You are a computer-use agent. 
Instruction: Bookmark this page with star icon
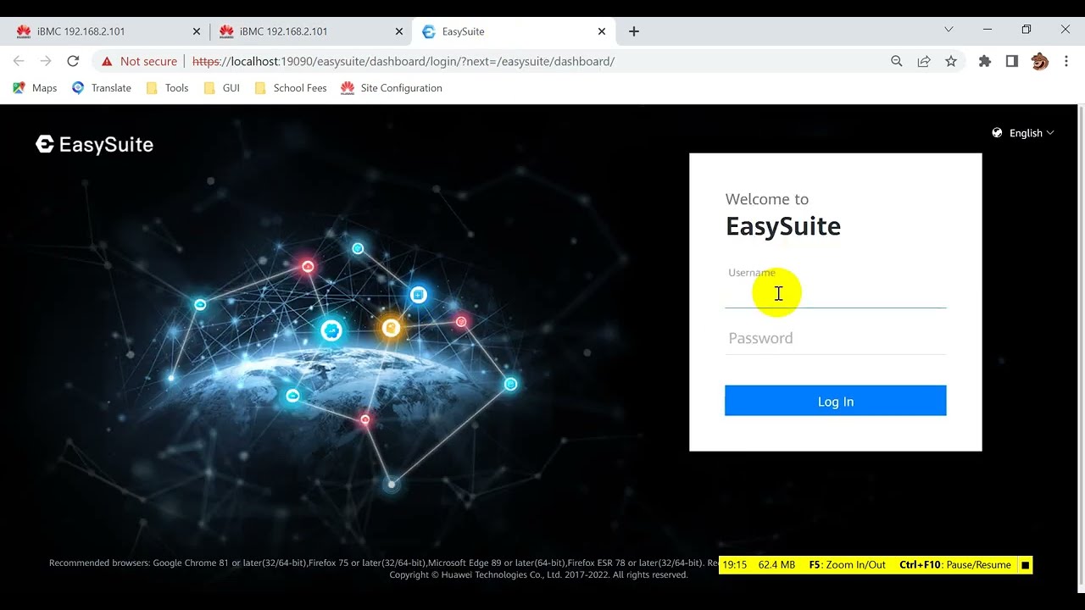click(951, 61)
